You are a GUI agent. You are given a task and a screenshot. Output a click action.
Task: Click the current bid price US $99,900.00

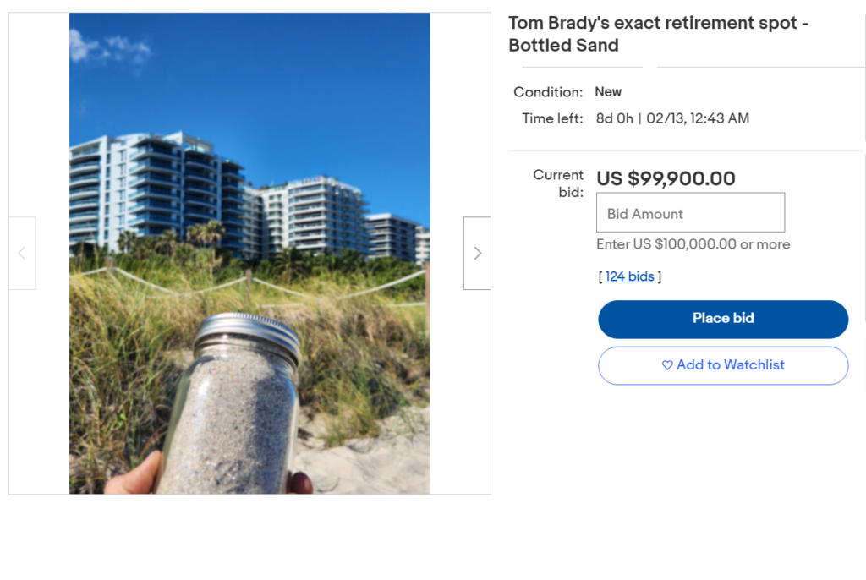666,178
